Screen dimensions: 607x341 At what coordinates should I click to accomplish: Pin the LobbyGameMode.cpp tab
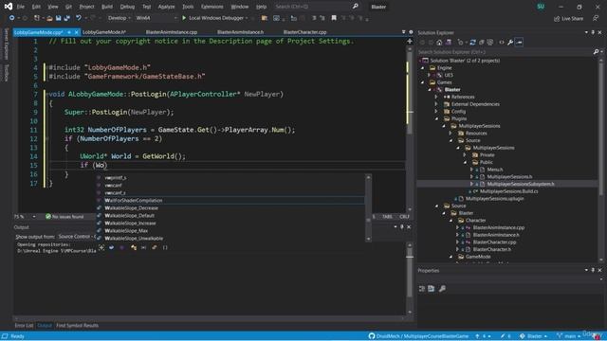point(69,32)
